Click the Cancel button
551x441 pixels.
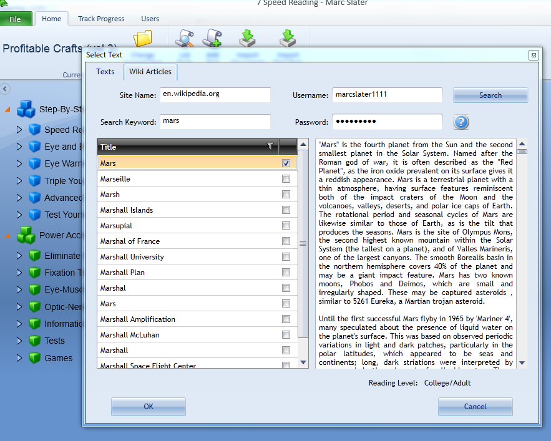475,407
